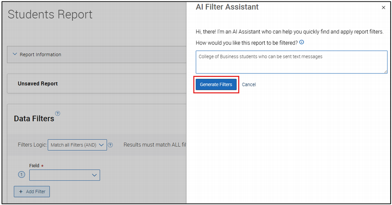392x205 pixels.
Task: Click the Students Report page heading
Action: click(50, 15)
